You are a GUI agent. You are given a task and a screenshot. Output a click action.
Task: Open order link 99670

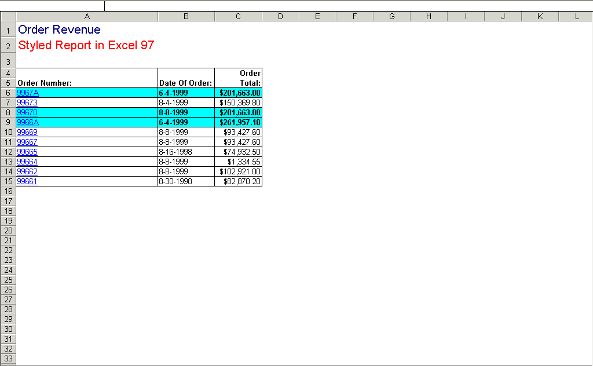[x=27, y=113]
